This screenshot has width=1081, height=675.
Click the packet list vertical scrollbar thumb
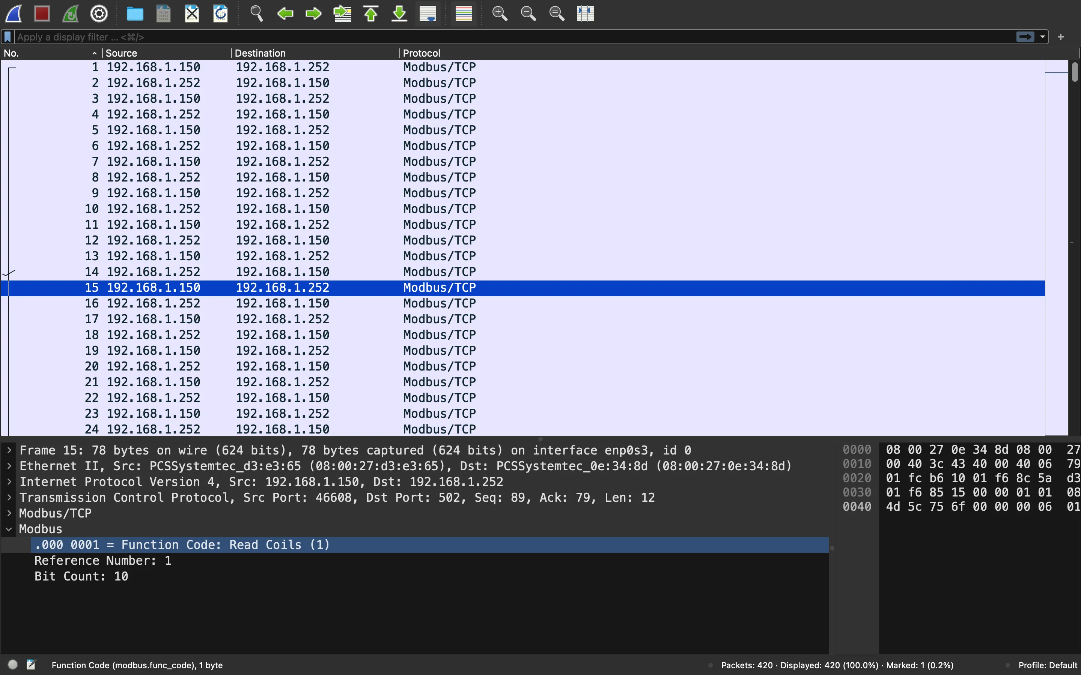pyautogui.click(x=1075, y=72)
